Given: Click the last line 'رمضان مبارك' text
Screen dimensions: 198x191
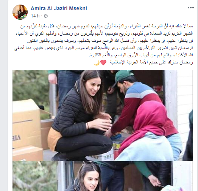Looking at the screenshot, I should click(x=151, y=62).
